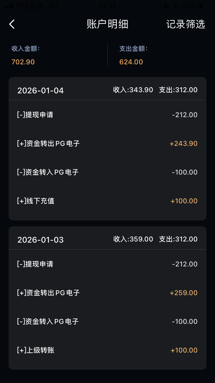Open the 上级转账 +100.00 entry

click(x=107, y=350)
